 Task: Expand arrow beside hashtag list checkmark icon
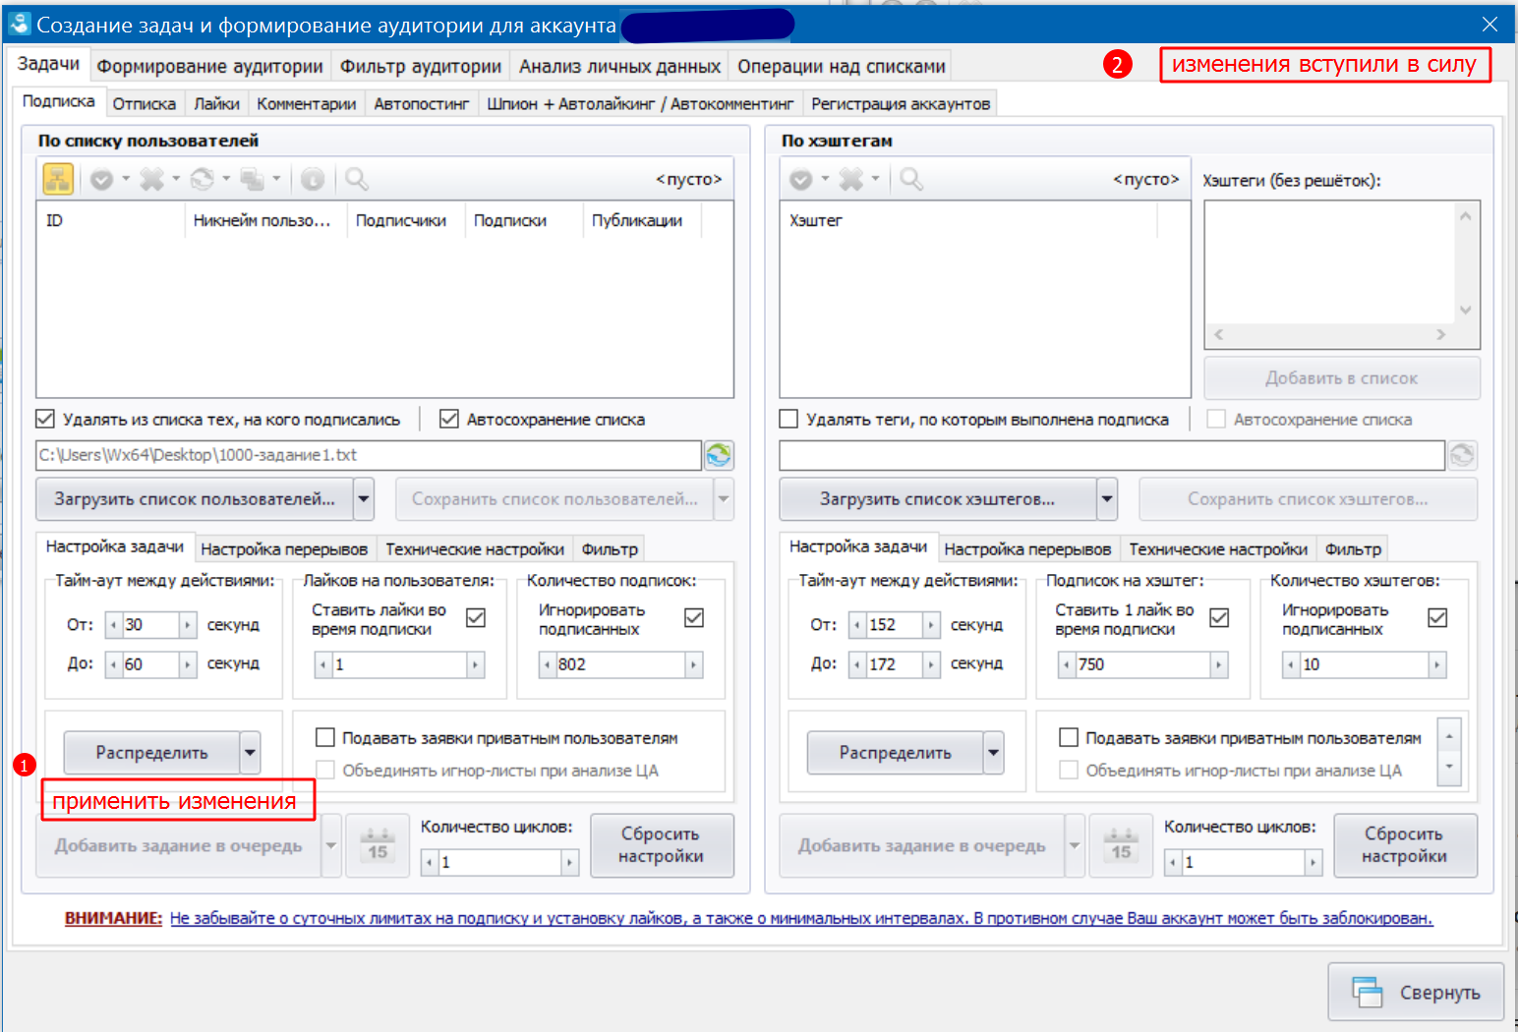click(x=825, y=179)
